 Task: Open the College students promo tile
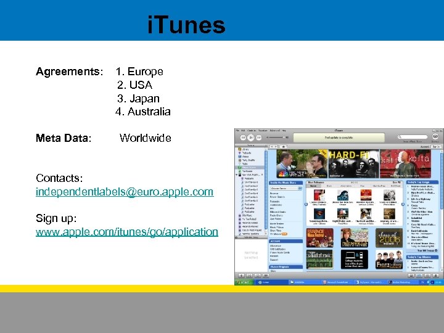pos(354,260)
